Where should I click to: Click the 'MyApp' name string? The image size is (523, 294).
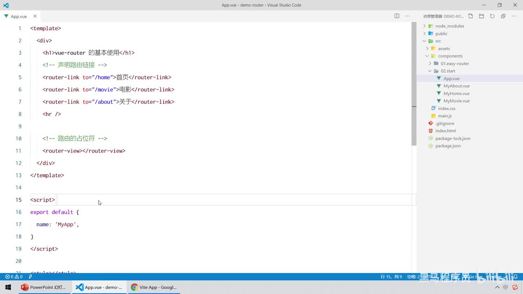(x=65, y=224)
